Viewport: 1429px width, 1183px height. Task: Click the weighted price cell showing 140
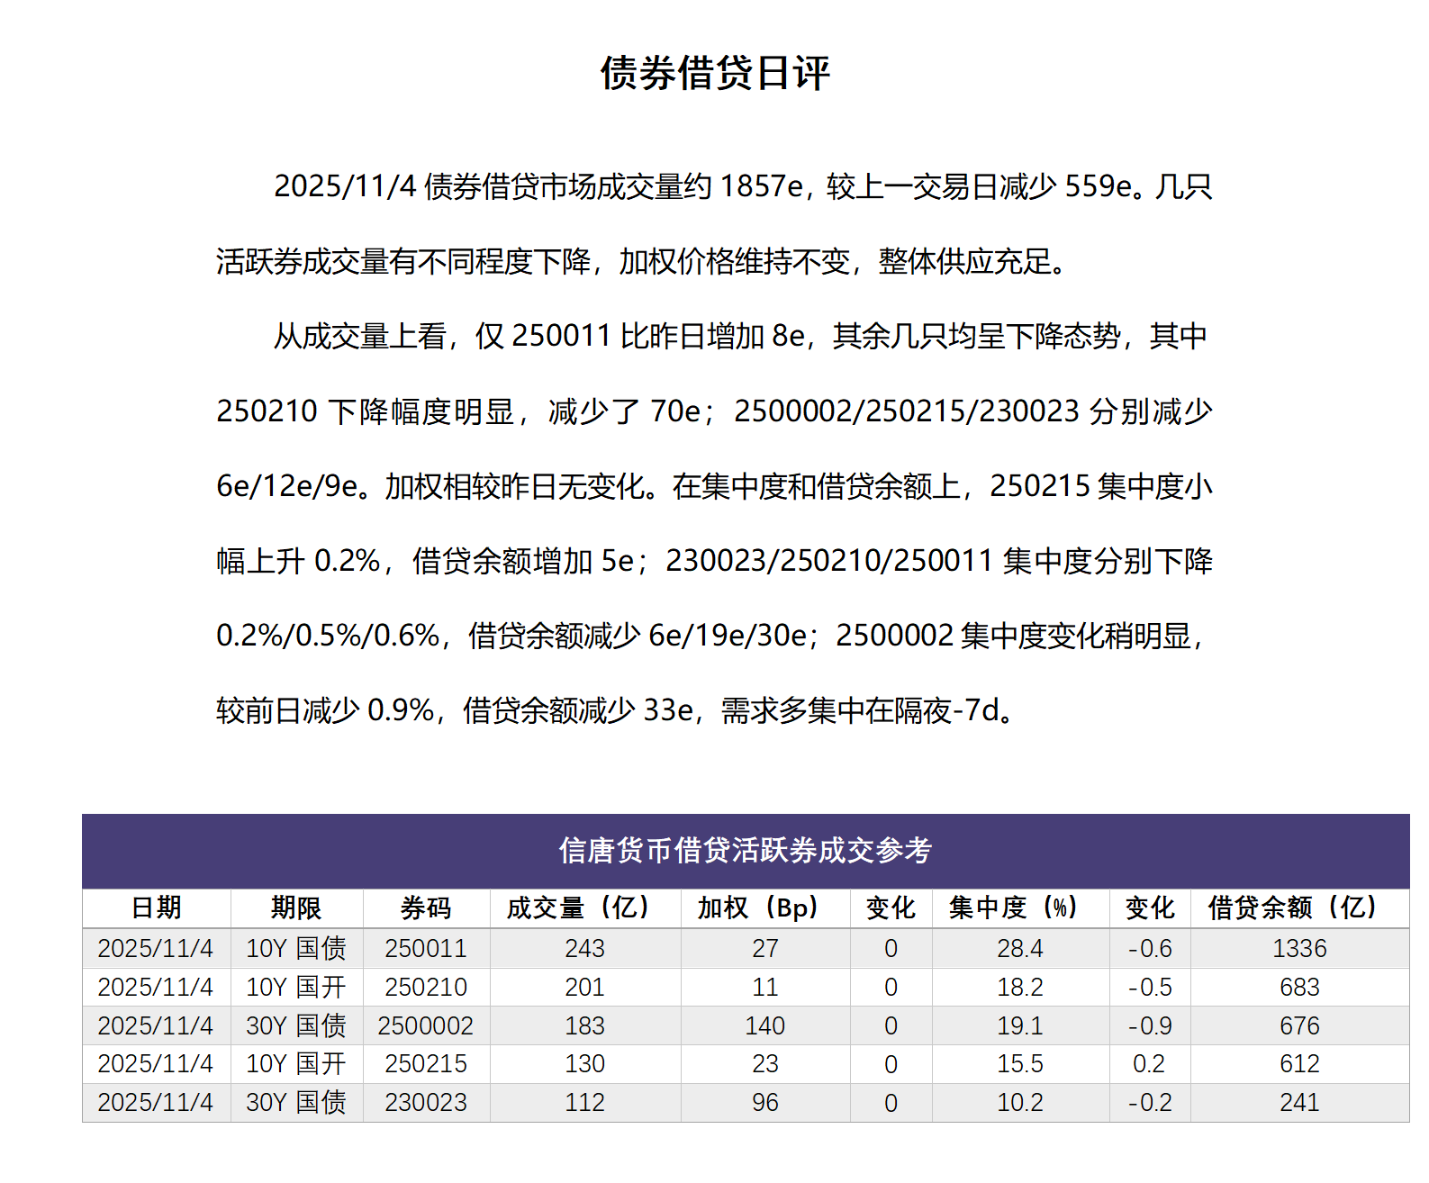pos(764,1025)
